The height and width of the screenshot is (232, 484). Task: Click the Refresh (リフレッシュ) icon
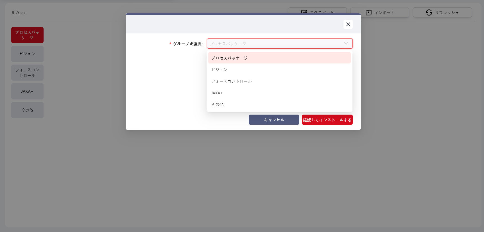(429, 13)
